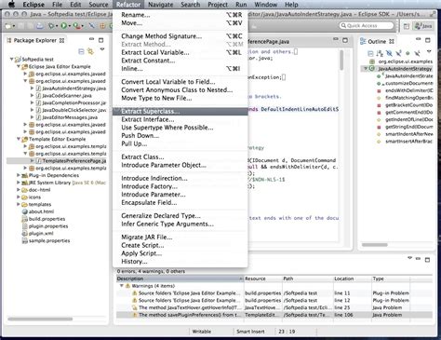Click the print/publish toolbar icon

(x=40, y=26)
